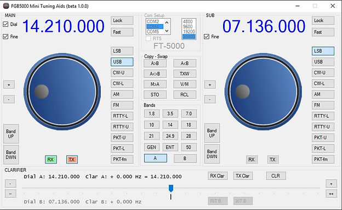
Task: Click SUB frequency step minus button
Action: click(x=210, y=99)
